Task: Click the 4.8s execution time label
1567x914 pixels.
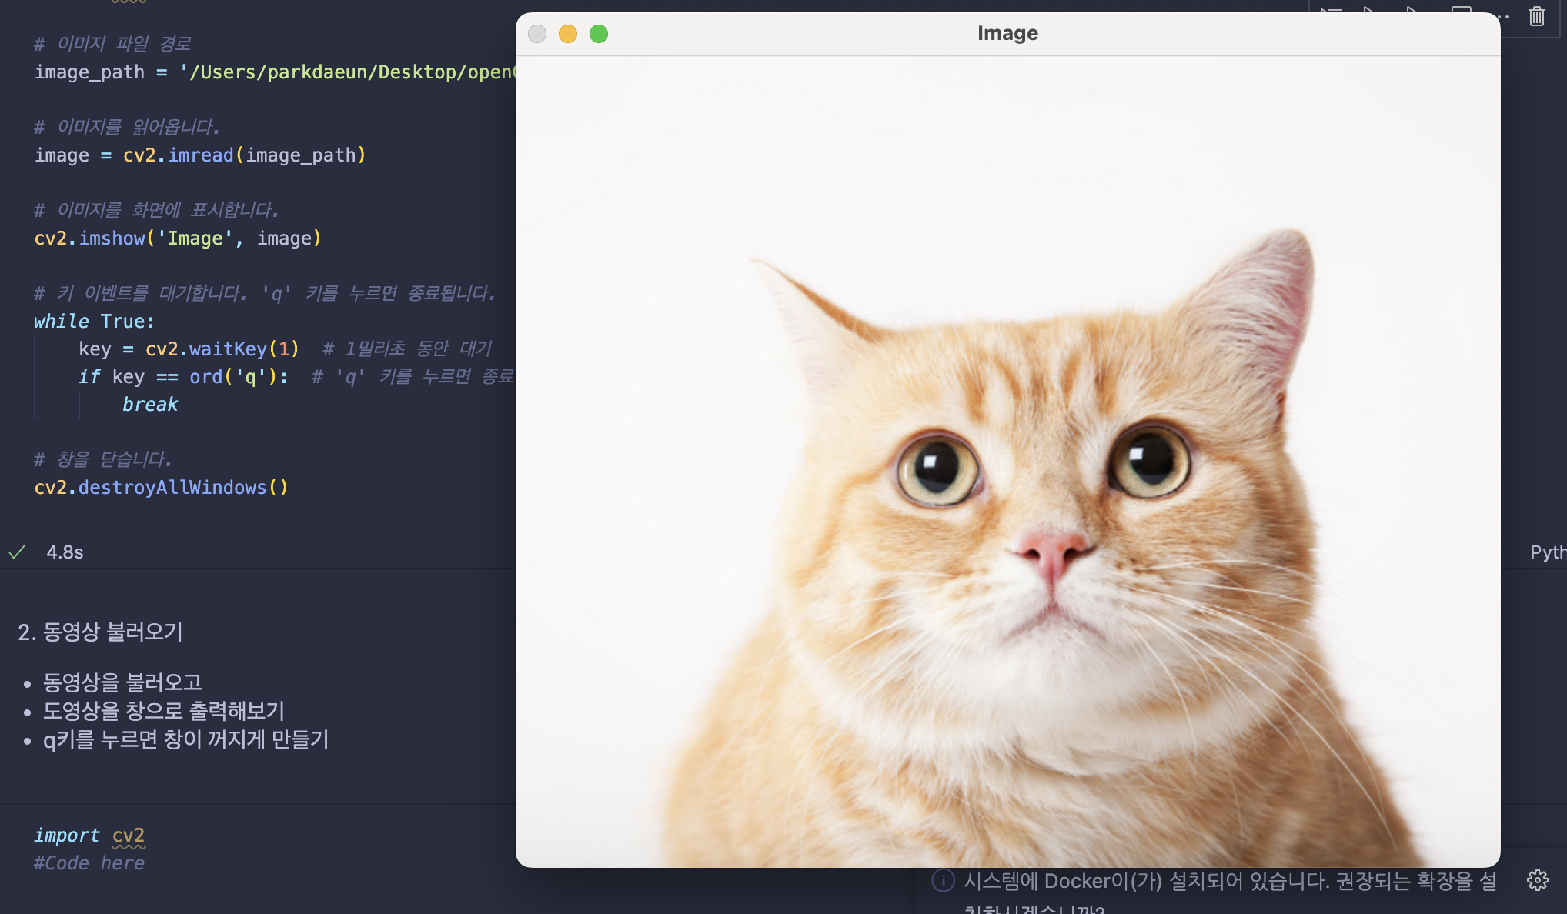Action: tap(65, 552)
